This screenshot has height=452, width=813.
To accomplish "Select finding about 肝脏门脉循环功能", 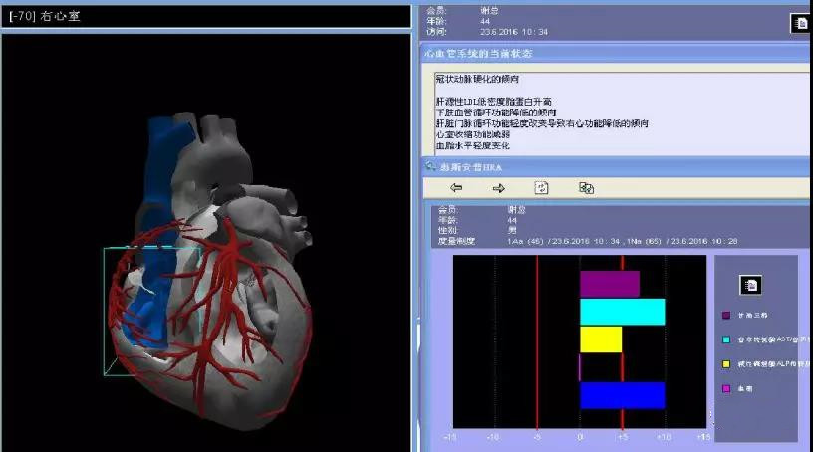I will 542,123.
